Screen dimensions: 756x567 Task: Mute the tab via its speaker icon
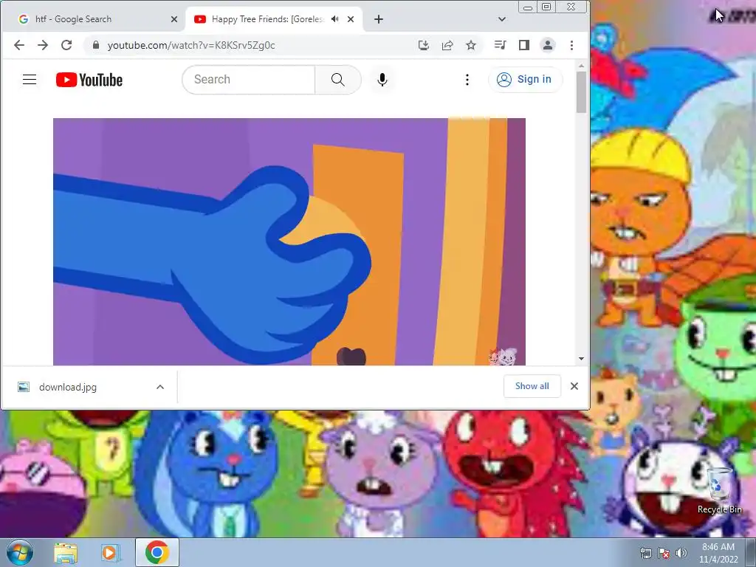click(x=335, y=18)
